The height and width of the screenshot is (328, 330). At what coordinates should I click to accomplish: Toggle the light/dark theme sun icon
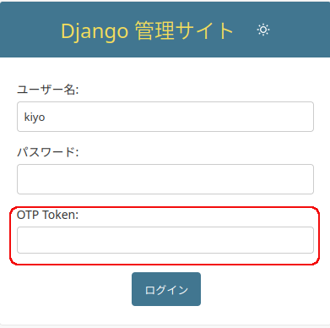pos(263,30)
